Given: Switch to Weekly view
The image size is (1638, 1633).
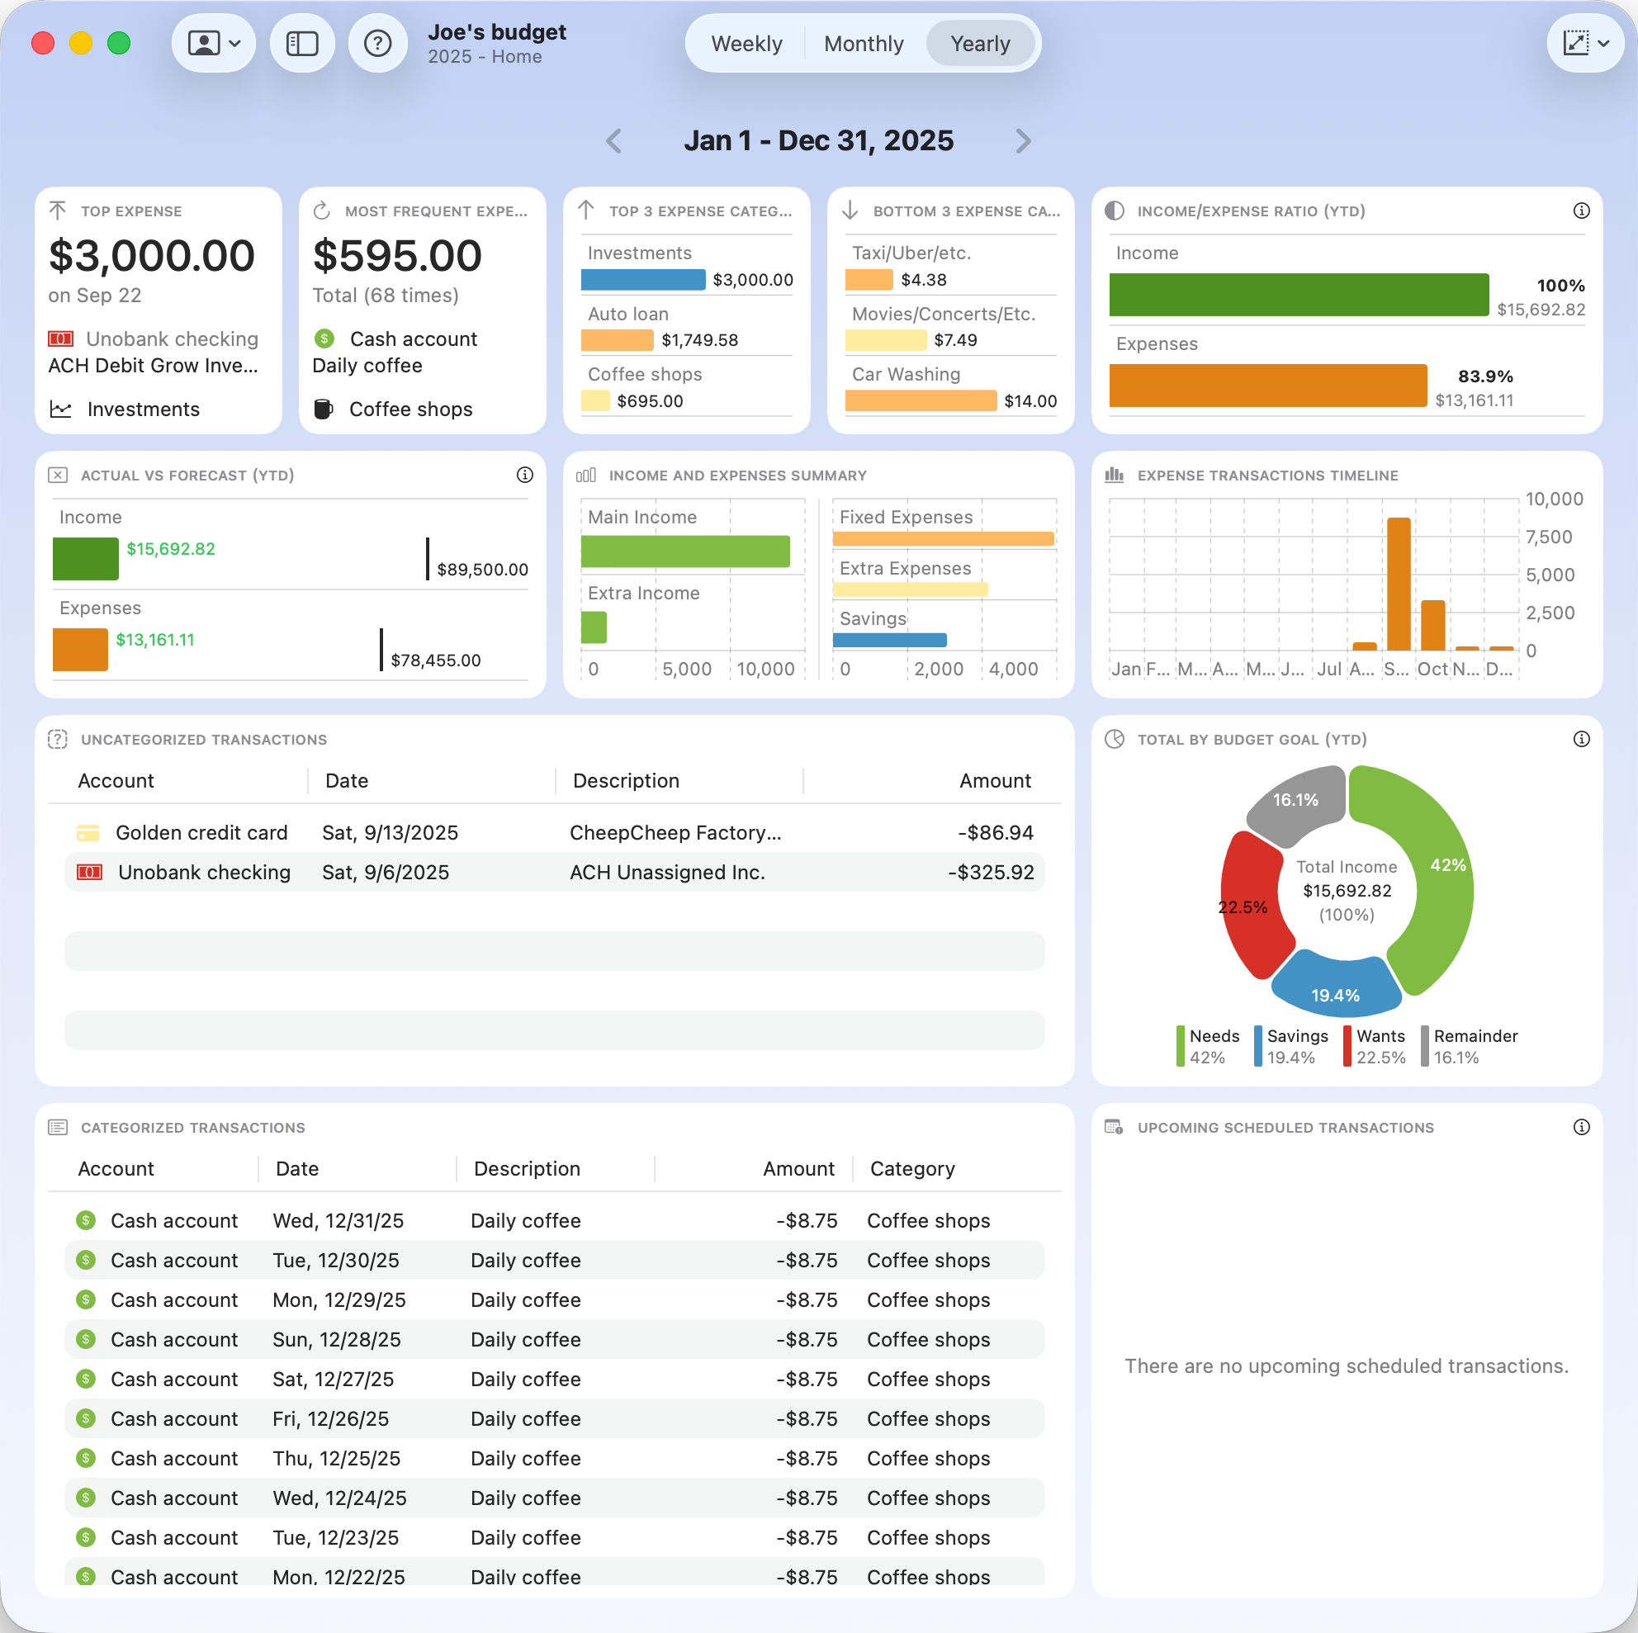Looking at the screenshot, I should 747,43.
